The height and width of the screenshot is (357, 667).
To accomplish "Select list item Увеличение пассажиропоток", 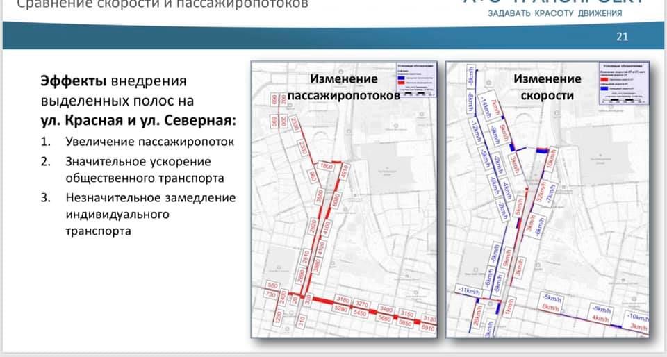I will coord(149,142).
